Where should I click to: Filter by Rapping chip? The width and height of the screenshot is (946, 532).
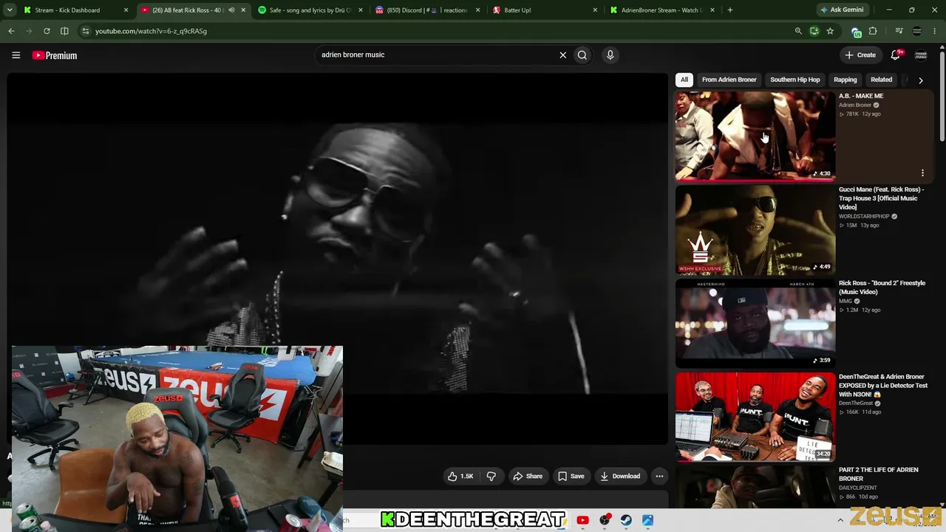click(845, 80)
